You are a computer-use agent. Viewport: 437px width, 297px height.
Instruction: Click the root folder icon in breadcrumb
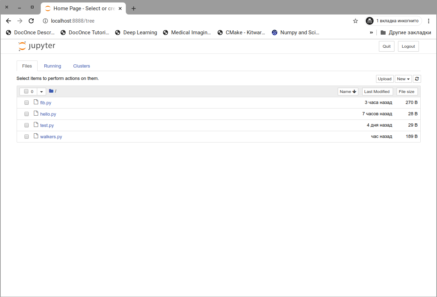pyautogui.click(x=51, y=91)
